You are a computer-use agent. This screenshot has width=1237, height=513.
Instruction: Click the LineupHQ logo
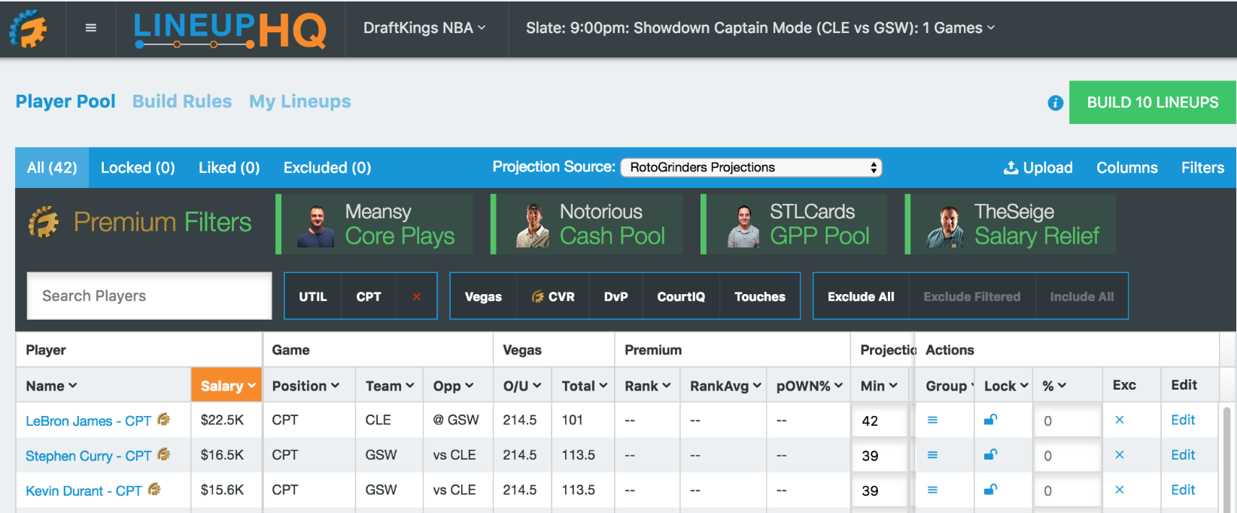point(230,30)
